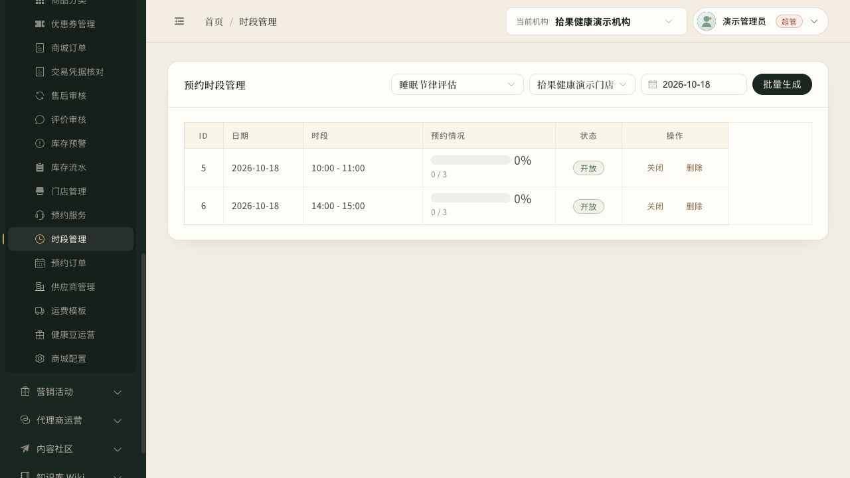Click the 供应商管理 building icon
Screen dimensions: 850x478
coord(40,287)
